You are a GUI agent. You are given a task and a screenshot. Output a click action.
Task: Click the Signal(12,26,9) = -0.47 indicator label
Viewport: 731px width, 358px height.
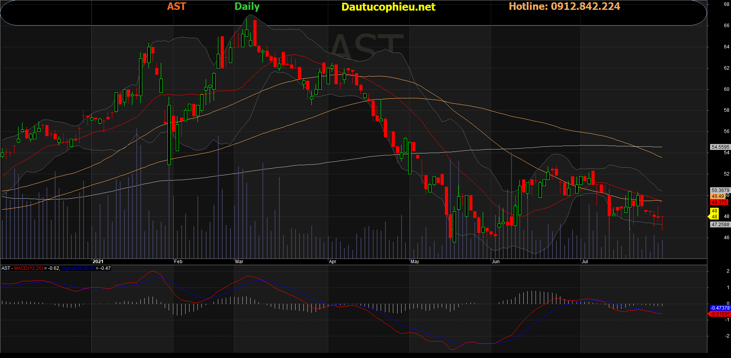[86, 268]
